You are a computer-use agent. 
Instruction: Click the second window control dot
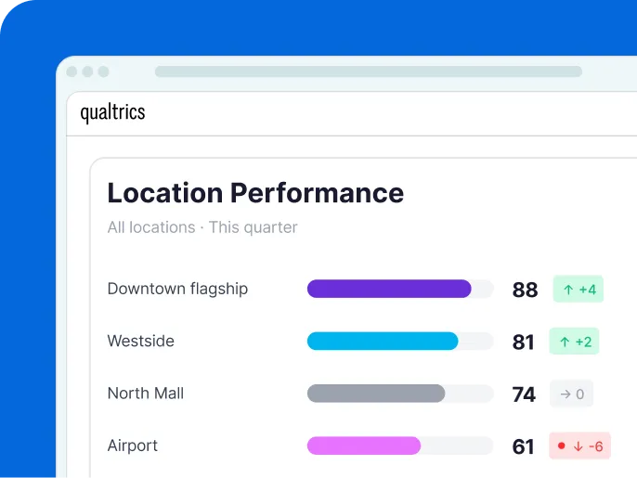pyautogui.click(x=87, y=71)
